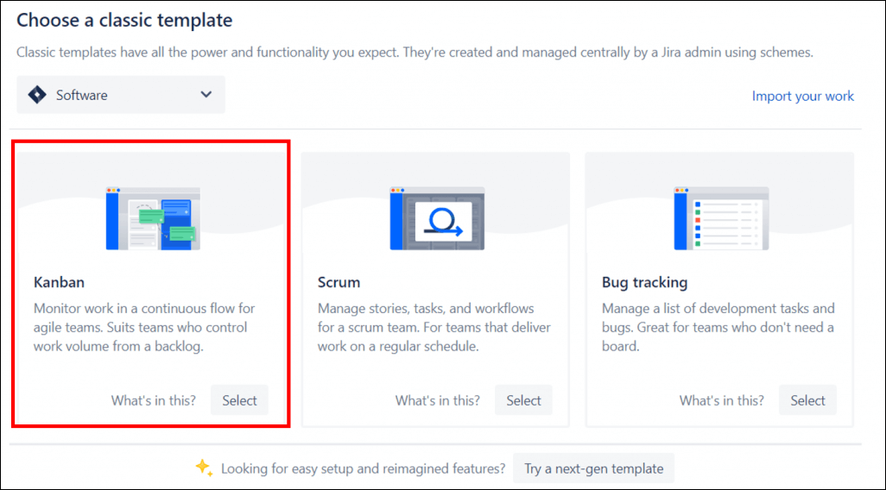The image size is (886, 490).
Task: Click the Bug tracking card title
Action: tap(644, 282)
